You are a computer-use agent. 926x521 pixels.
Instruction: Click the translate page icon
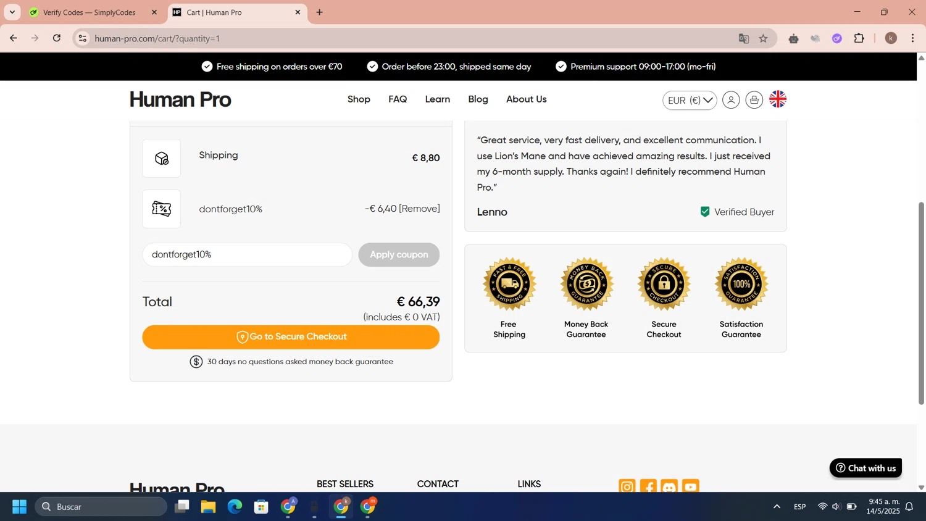pos(743,38)
